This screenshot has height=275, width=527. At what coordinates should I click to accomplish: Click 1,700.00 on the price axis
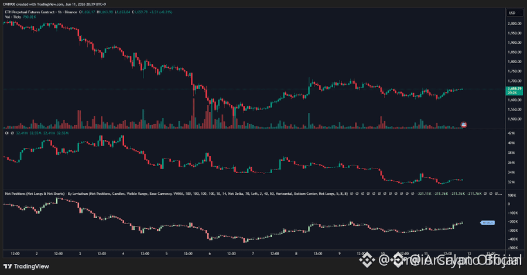[x=515, y=81]
